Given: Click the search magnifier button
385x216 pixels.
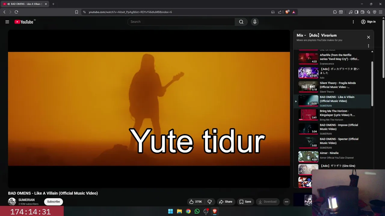Looking at the screenshot, I should coord(241,22).
